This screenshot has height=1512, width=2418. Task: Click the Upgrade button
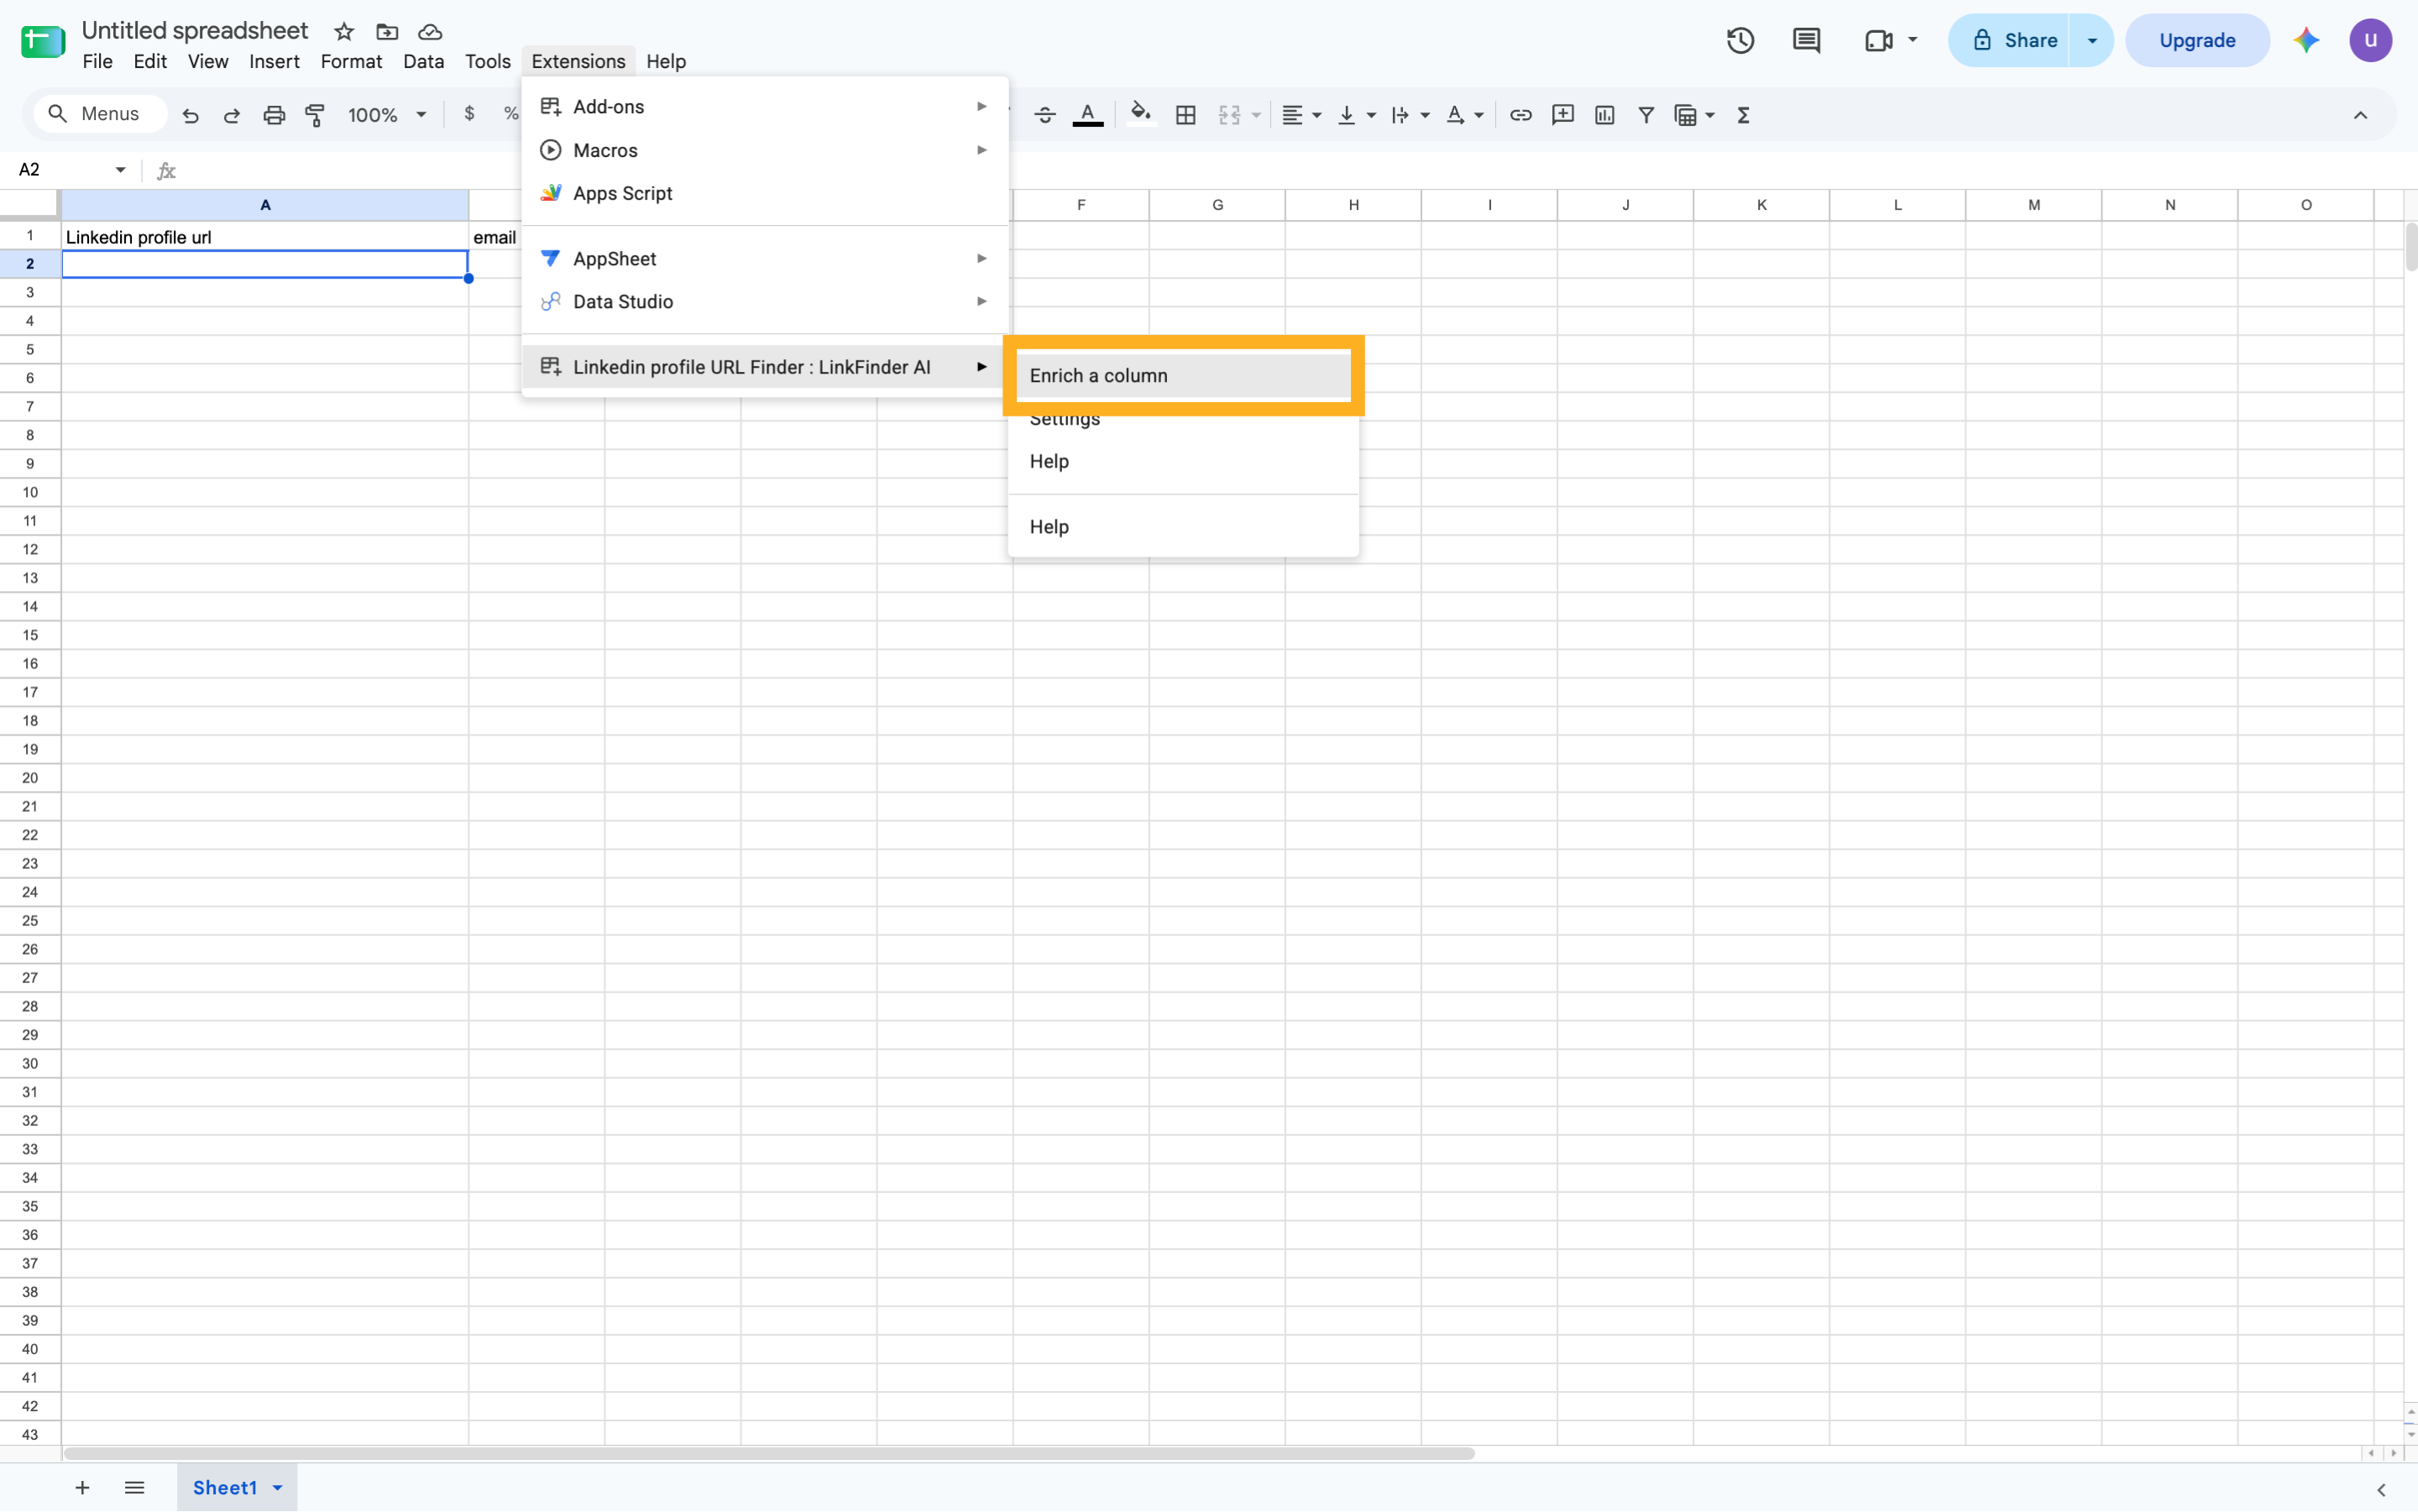tap(2197, 40)
